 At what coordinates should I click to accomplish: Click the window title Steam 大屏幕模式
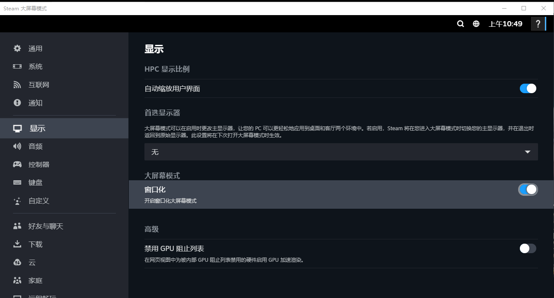click(25, 8)
